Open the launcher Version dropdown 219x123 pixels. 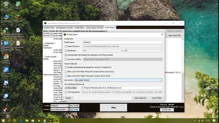[x=59, y=109]
